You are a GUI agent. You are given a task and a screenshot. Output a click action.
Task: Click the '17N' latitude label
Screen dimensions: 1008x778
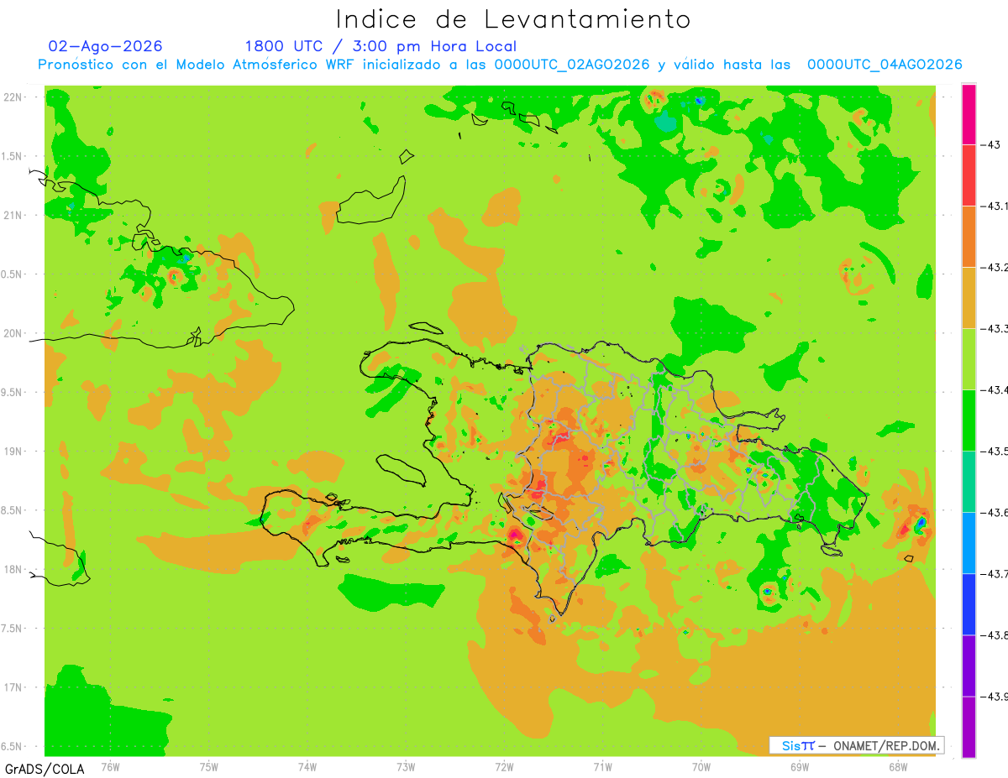(x=12, y=687)
